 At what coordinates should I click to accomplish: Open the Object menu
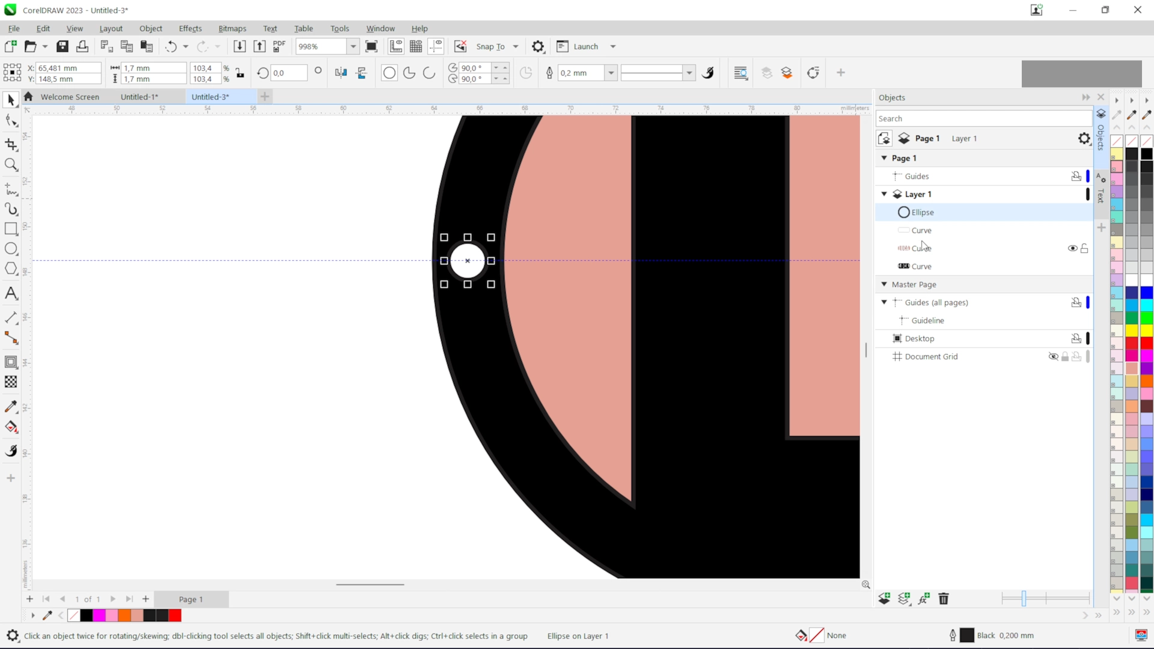pyautogui.click(x=151, y=28)
